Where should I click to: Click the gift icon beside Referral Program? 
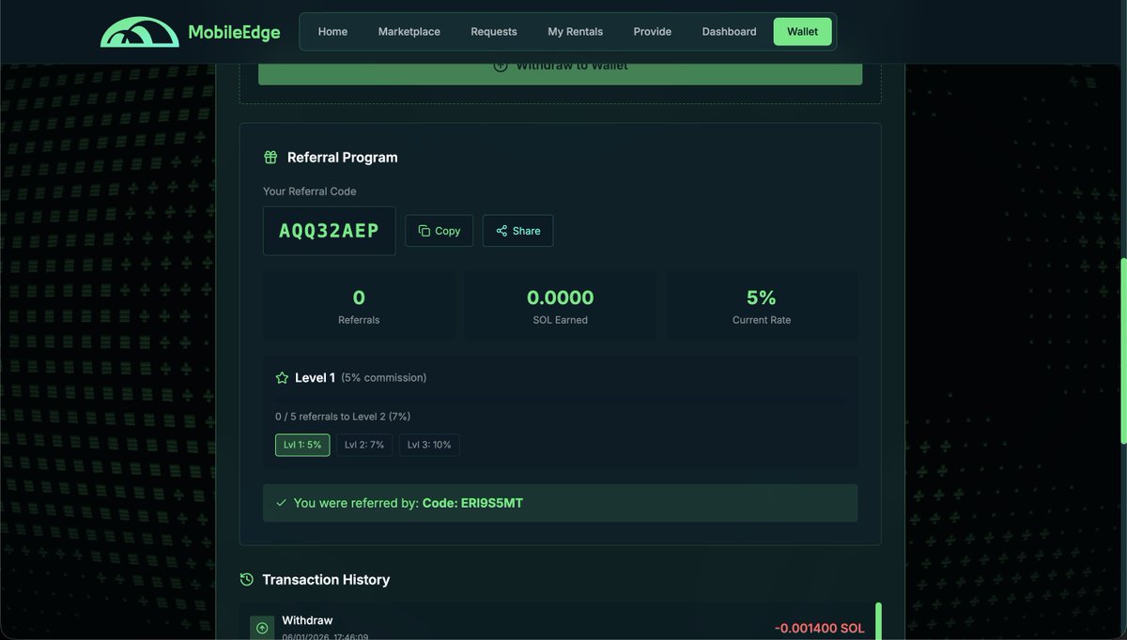pos(270,158)
